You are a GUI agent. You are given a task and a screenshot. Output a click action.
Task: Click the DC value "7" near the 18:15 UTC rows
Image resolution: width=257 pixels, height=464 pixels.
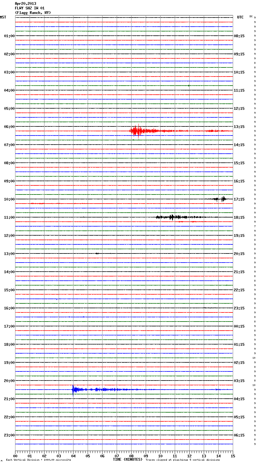point(255,226)
